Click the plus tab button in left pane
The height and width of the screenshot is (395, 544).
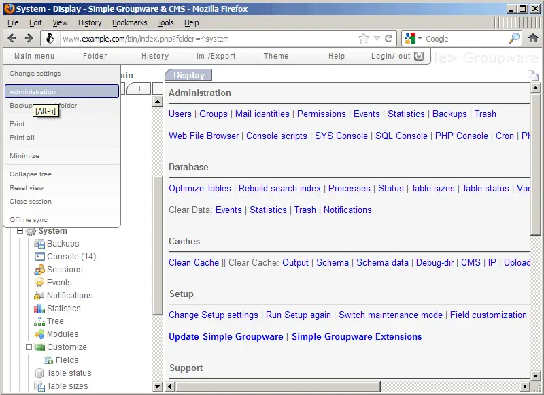139,89
